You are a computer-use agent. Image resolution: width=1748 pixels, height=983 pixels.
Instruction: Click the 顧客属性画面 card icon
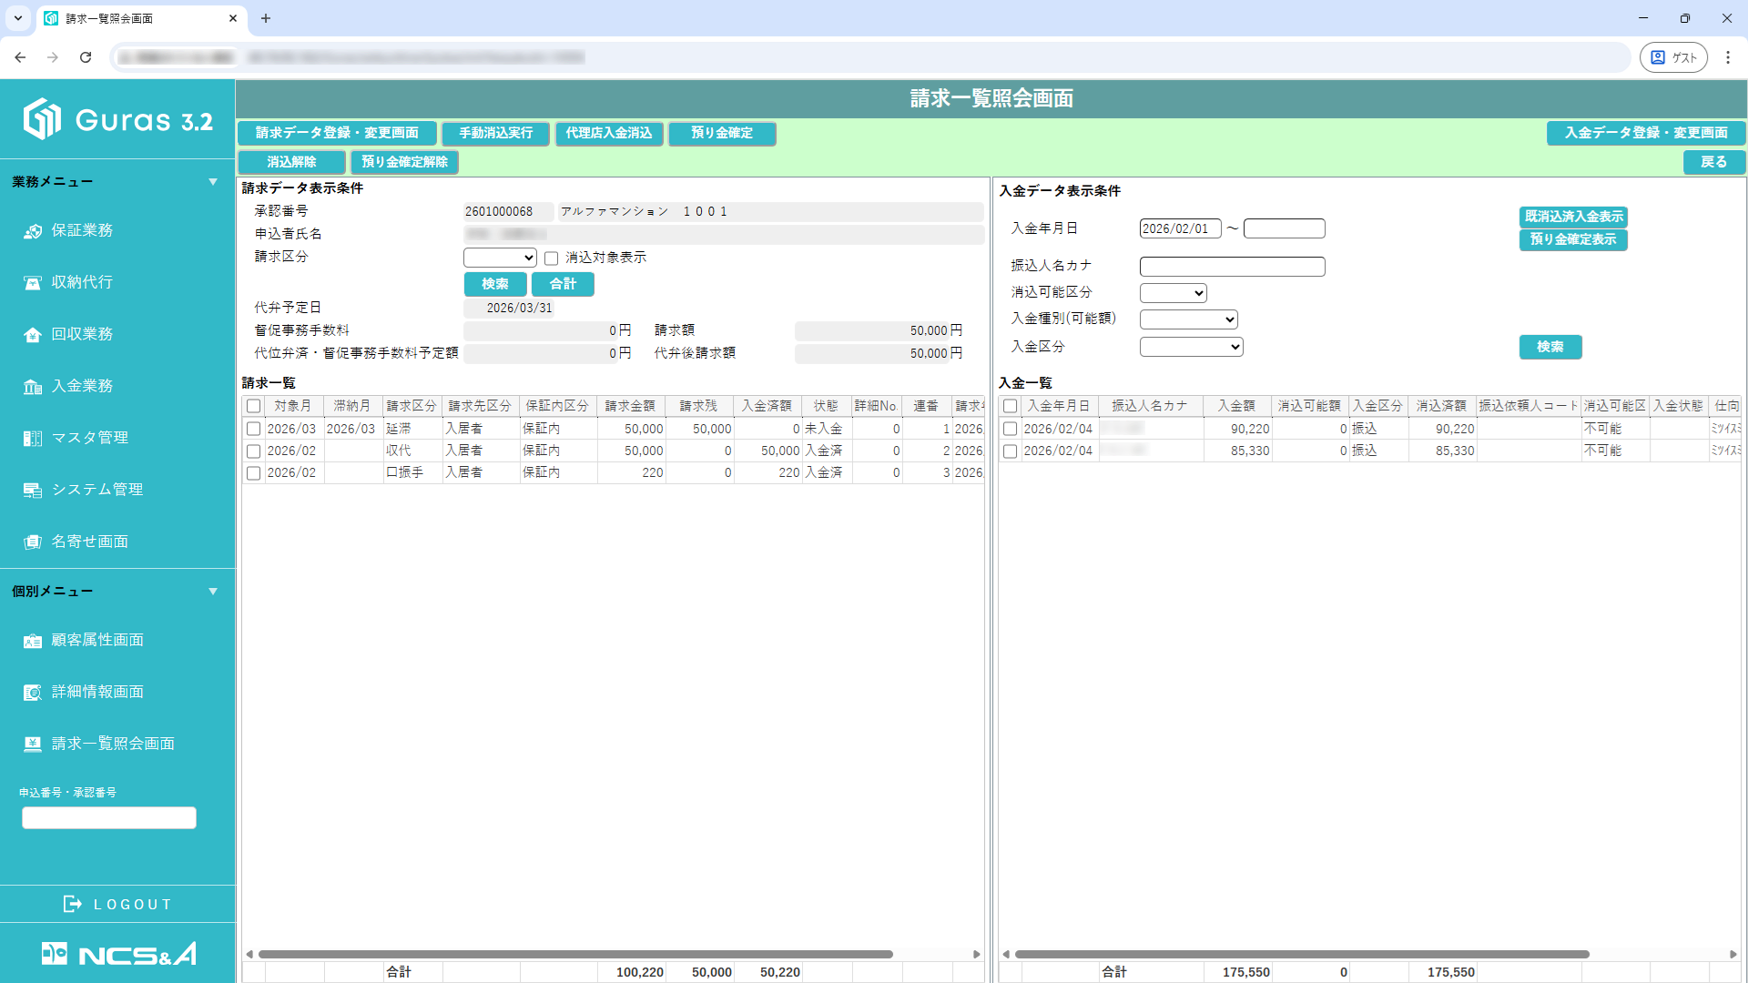pos(33,641)
